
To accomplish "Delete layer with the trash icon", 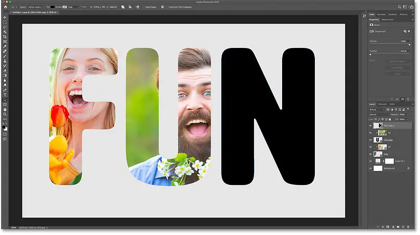I will coord(408,227).
